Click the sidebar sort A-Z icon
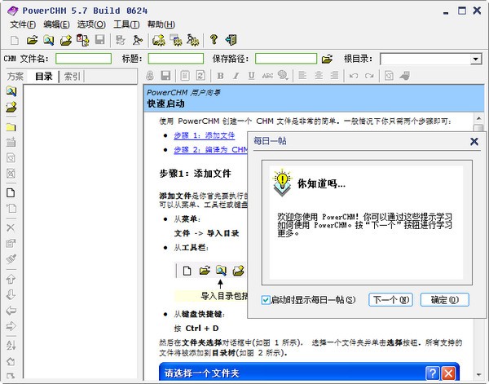Image resolution: width=489 pixels, height=384 pixels. 11,345
